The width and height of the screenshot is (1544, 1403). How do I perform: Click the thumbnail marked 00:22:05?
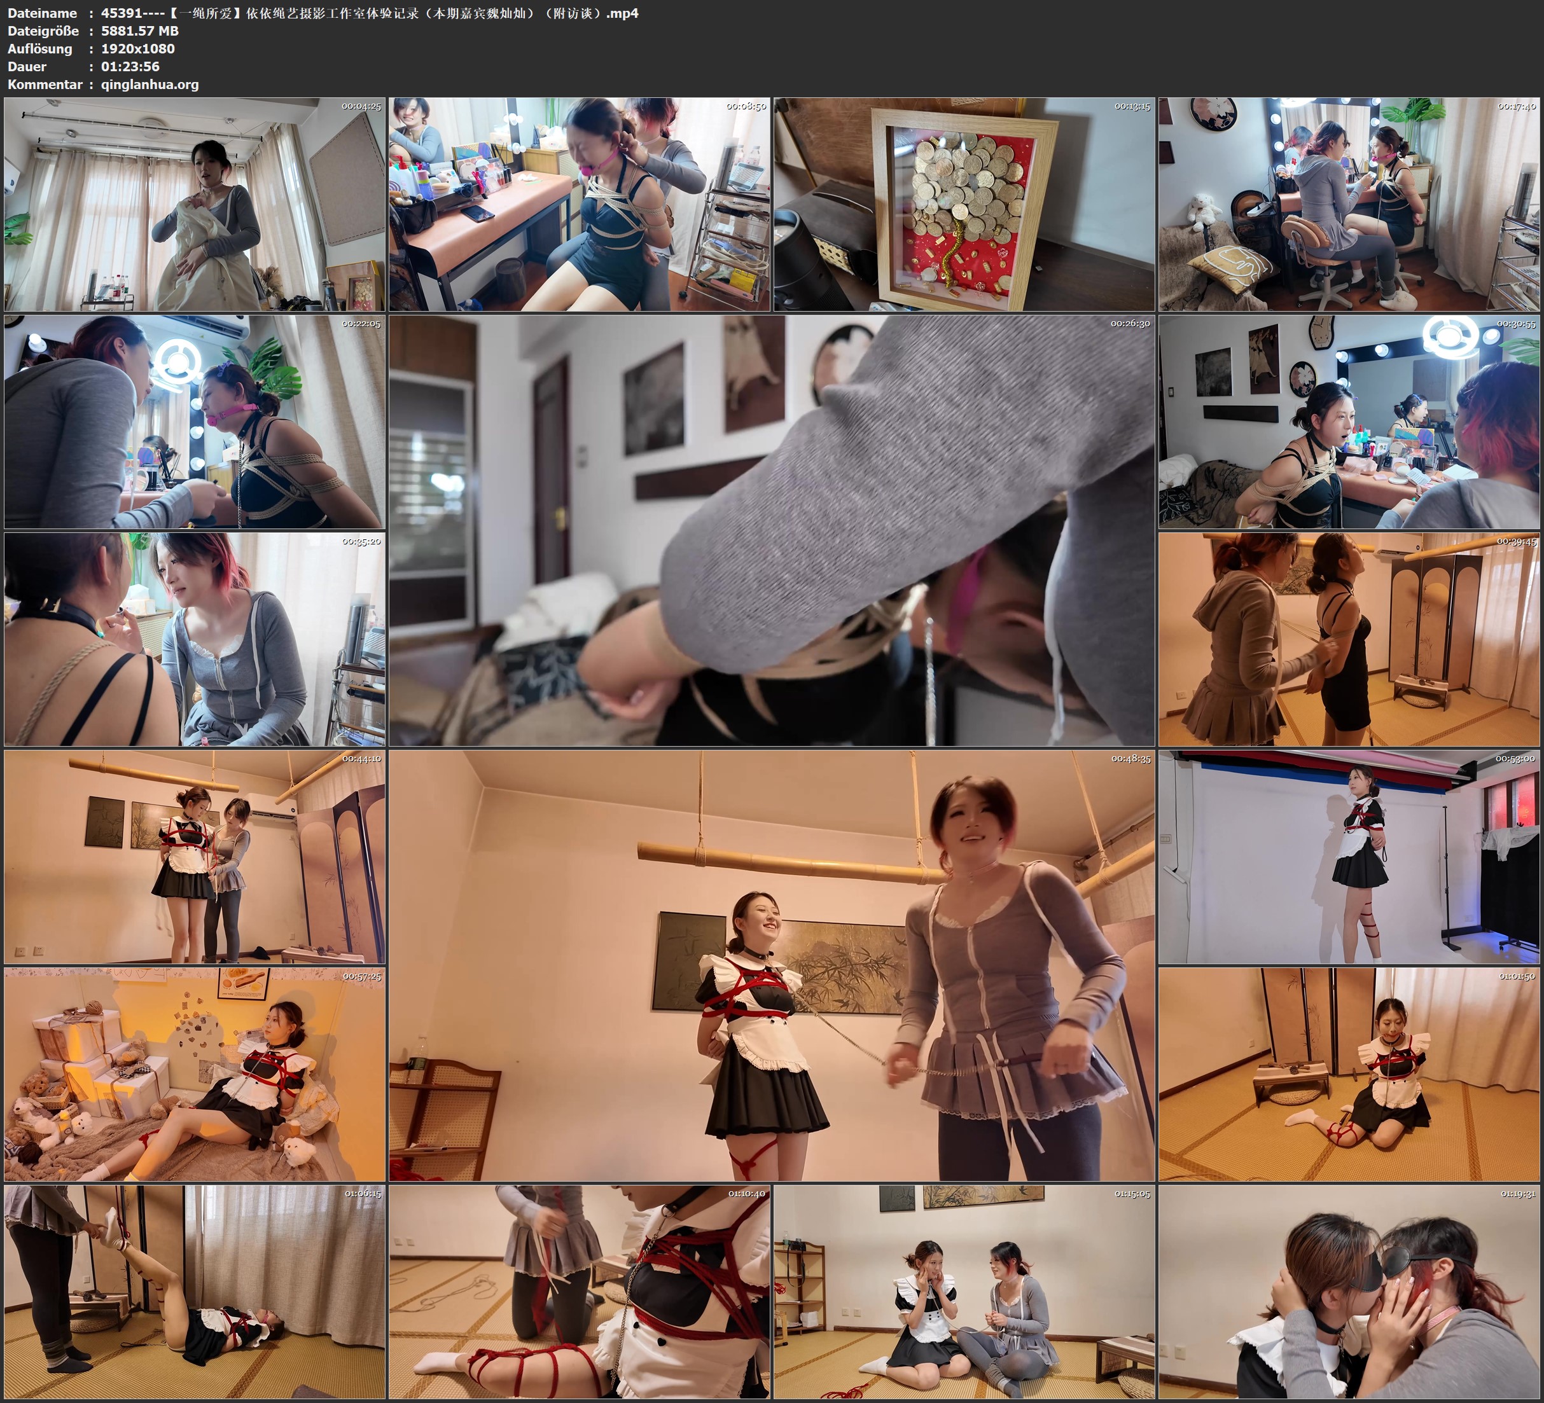pos(195,422)
